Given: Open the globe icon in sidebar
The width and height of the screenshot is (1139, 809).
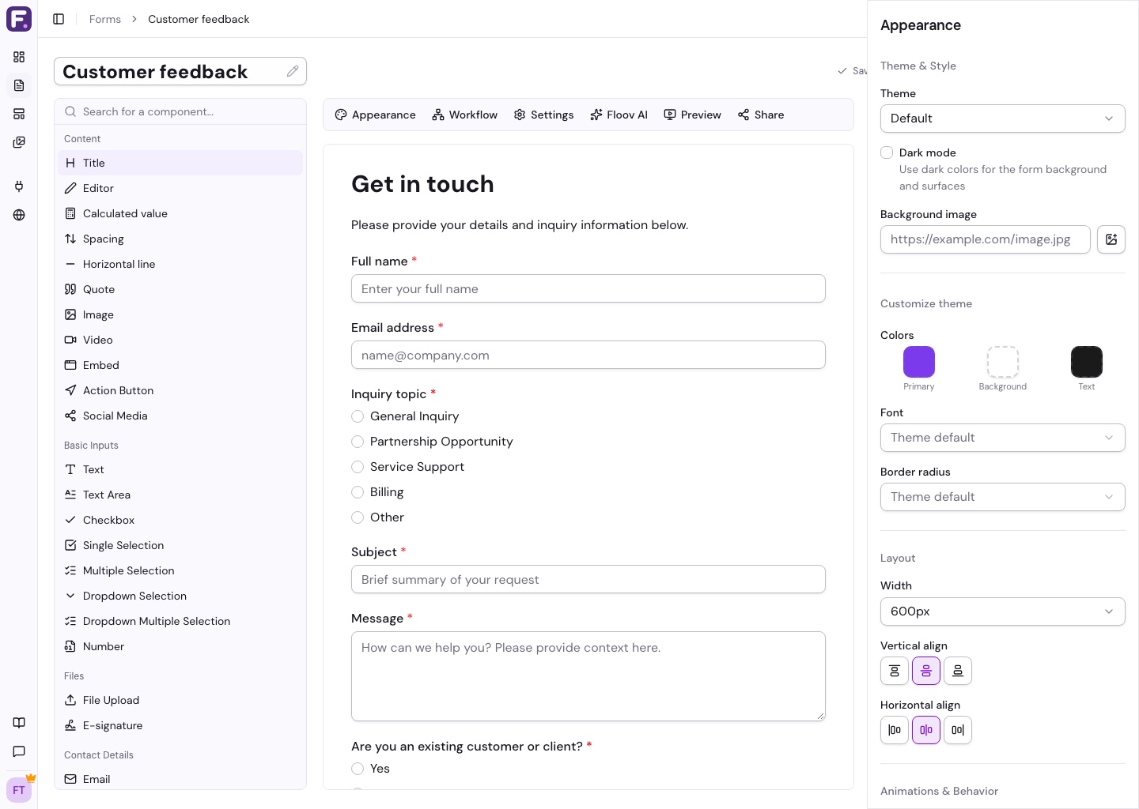Looking at the screenshot, I should click(x=19, y=215).
